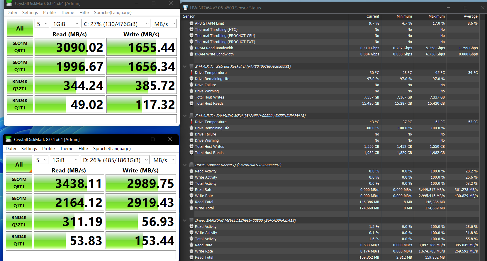Click the Sabrent Drive Remaining Life icon
The width and height of the screenshot is (487, 261).
click(191, 79)
